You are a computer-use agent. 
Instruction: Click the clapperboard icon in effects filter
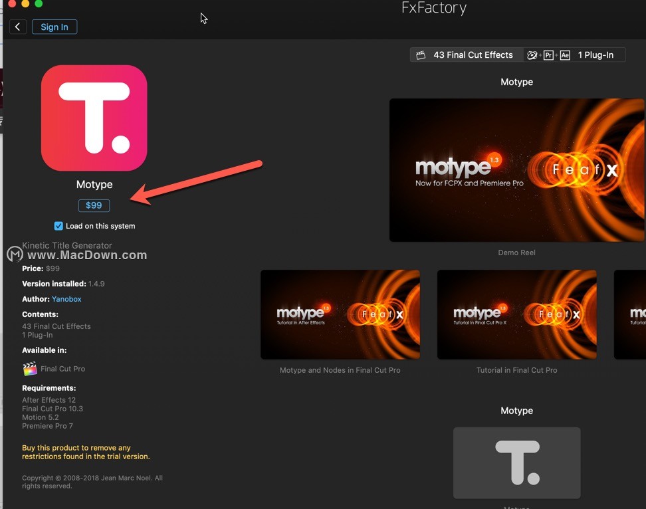tap(421, 54)
